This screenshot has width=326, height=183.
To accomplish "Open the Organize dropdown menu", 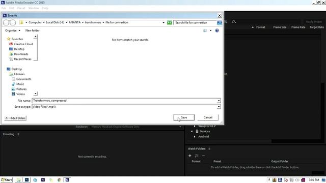I will pos(13,30).
